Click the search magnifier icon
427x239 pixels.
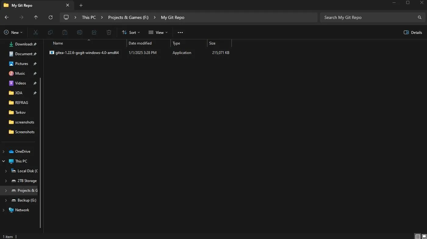tap(420, 17)
